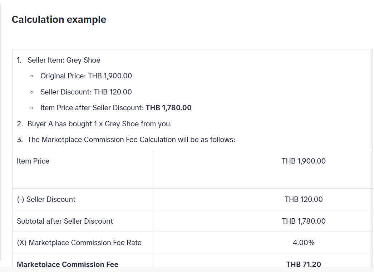Image resolution: width=374 pixels, height=272 pixels.
Task: Click the "Original Price" bullet text
Action: (x=86, y=76)
